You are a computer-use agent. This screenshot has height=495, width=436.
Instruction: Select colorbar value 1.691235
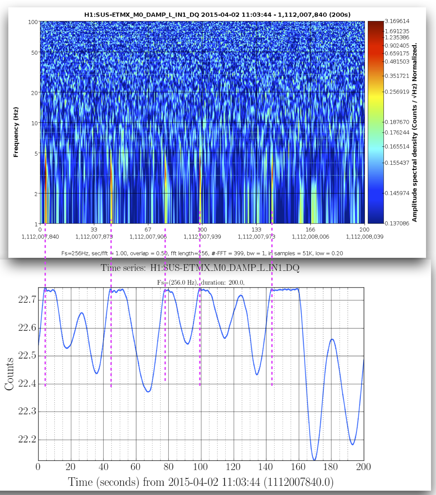coord(397,31)
